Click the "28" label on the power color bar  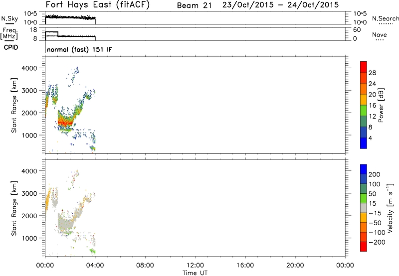pyautogui.click(x=372, y=73)
